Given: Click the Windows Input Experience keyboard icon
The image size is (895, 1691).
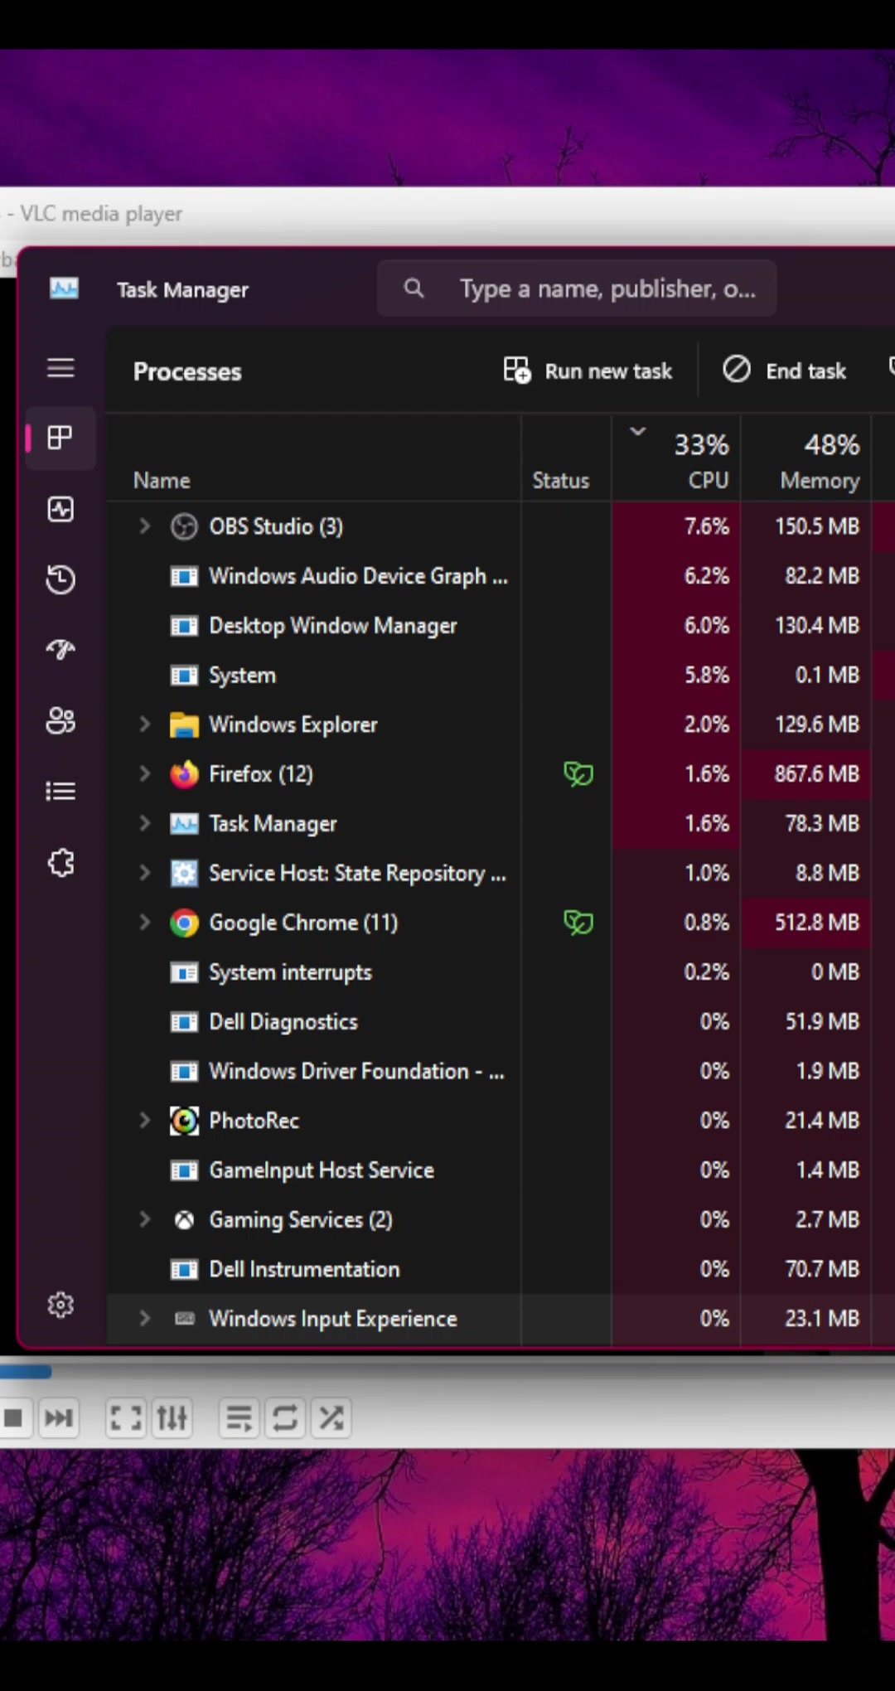Looking at the screenshot, I should [185, 1319].
